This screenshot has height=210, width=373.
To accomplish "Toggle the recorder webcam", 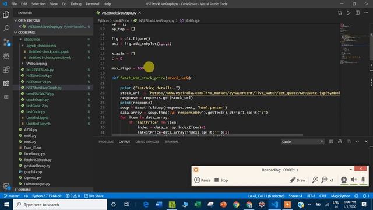I will 344,180.
